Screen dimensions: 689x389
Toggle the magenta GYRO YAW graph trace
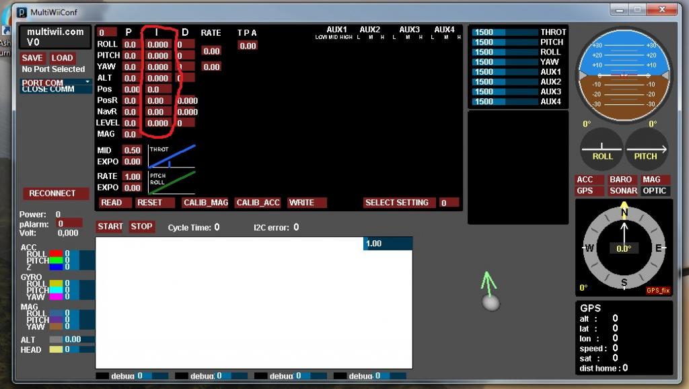56,297
